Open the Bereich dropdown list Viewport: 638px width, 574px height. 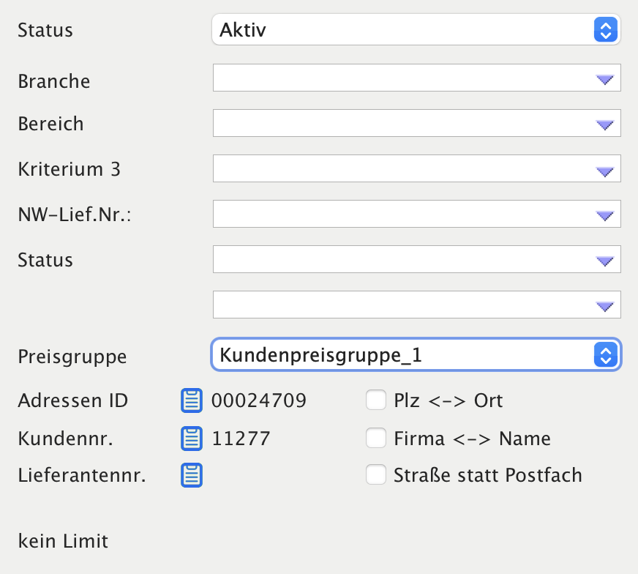[x=604, y=125]
